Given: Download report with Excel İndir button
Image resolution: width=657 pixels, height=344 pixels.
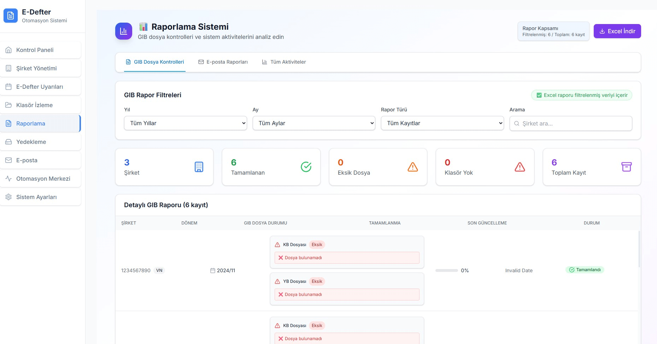Looking at the screenshot, I should coord(617,31).
